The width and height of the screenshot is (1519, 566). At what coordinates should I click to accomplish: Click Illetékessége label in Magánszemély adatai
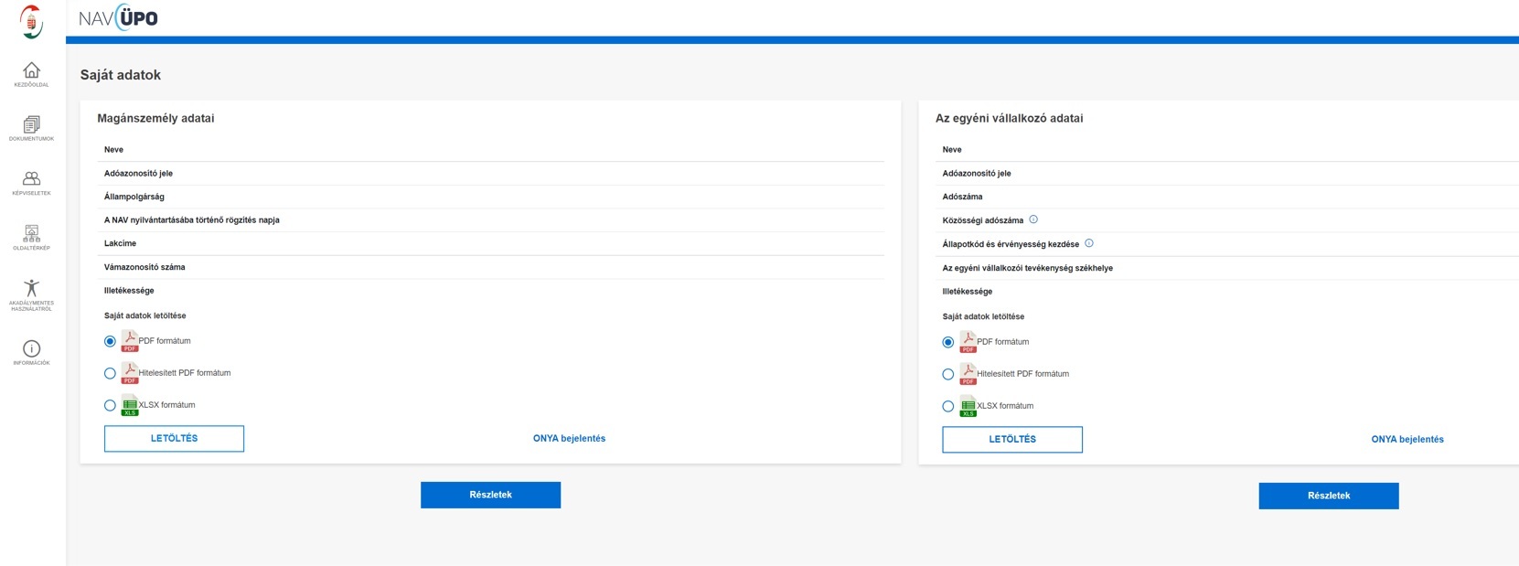[129, 291]
